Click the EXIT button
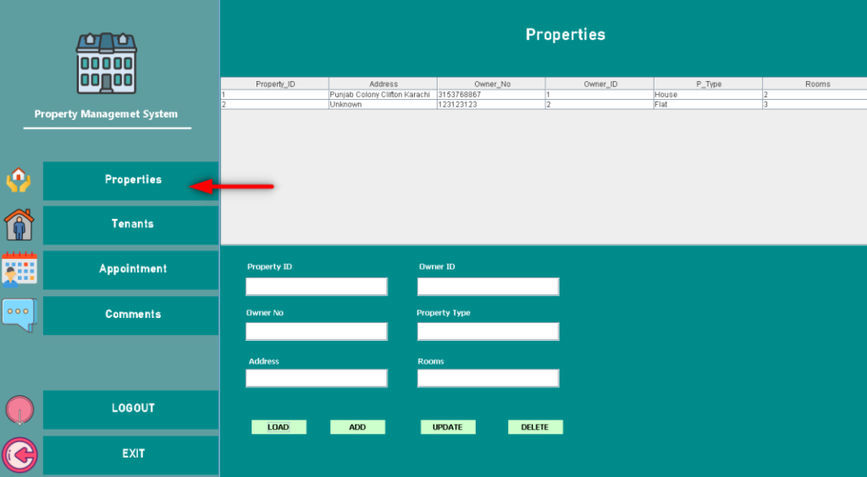The height and width of the screenshot is (477, 867). pyautogui.click(x=130, y=455)
